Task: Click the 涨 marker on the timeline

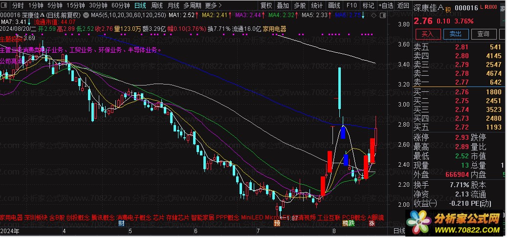Action: [371, 223]
